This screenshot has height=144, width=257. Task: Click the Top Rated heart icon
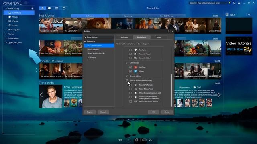[x=135, y=50]
